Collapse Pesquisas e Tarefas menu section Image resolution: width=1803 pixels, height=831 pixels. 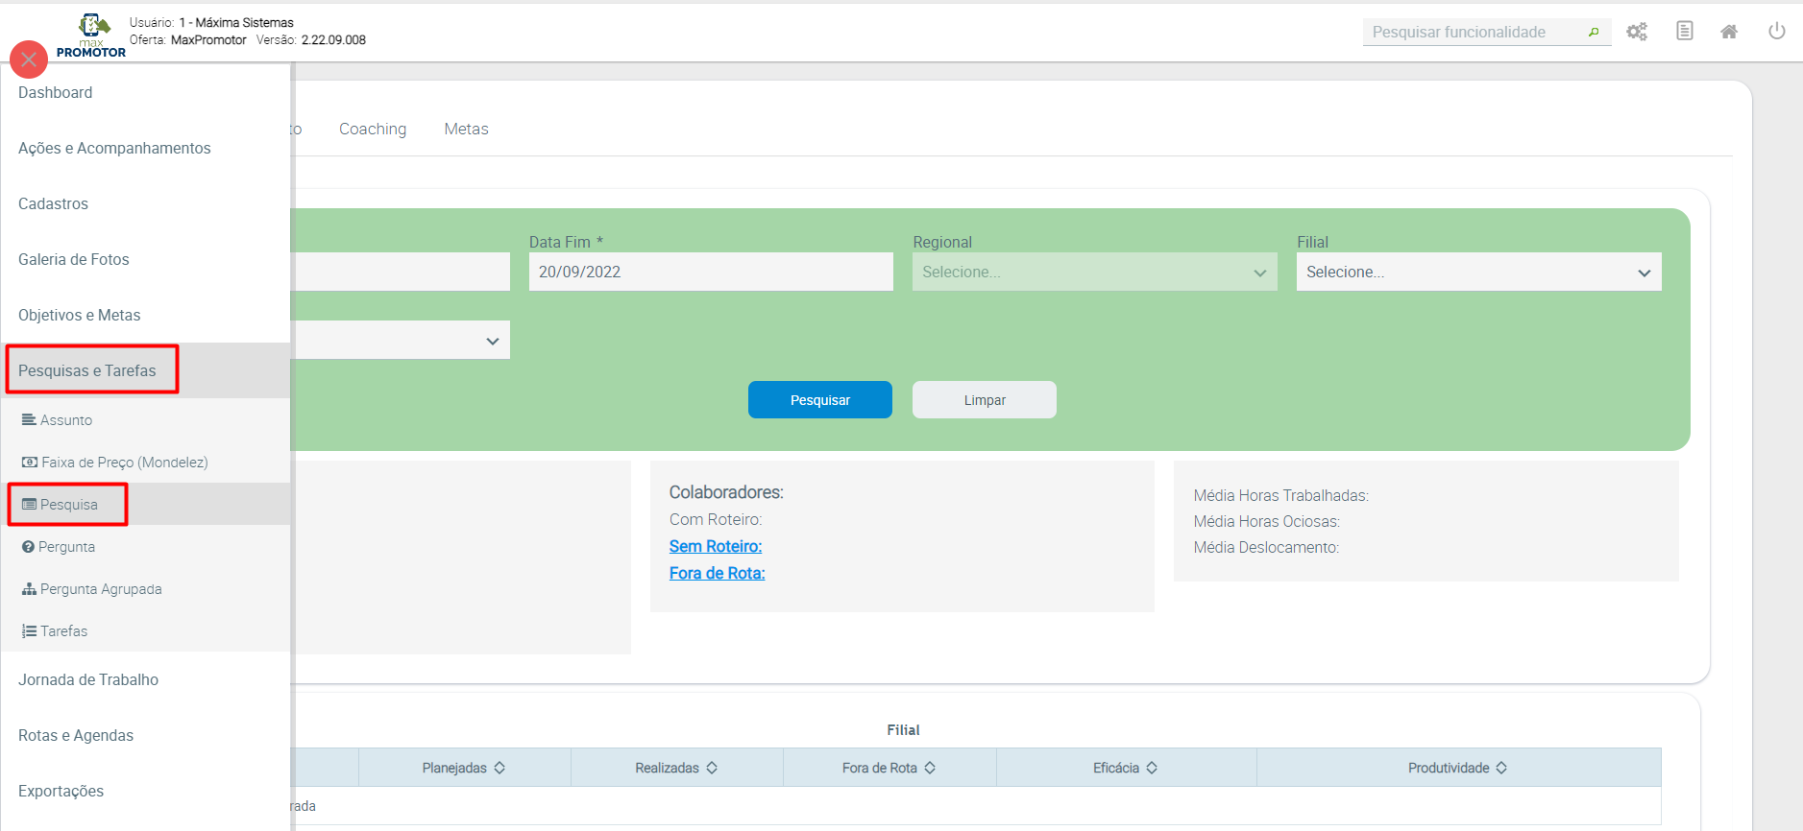pyautogui.click(x=87, y=371)
